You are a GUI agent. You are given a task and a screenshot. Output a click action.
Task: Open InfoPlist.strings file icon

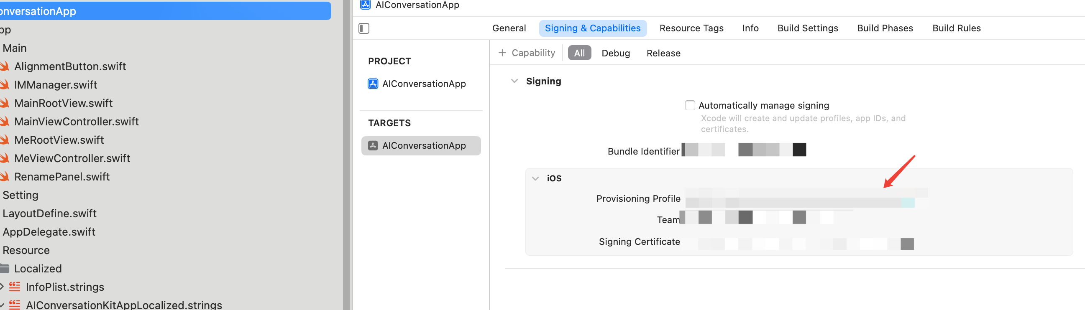(x=15, y=287)
